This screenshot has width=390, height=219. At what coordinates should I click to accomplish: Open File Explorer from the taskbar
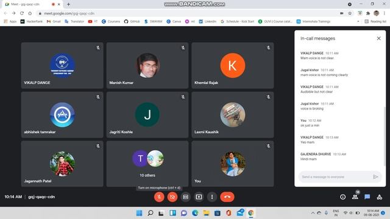pos(206,213)
